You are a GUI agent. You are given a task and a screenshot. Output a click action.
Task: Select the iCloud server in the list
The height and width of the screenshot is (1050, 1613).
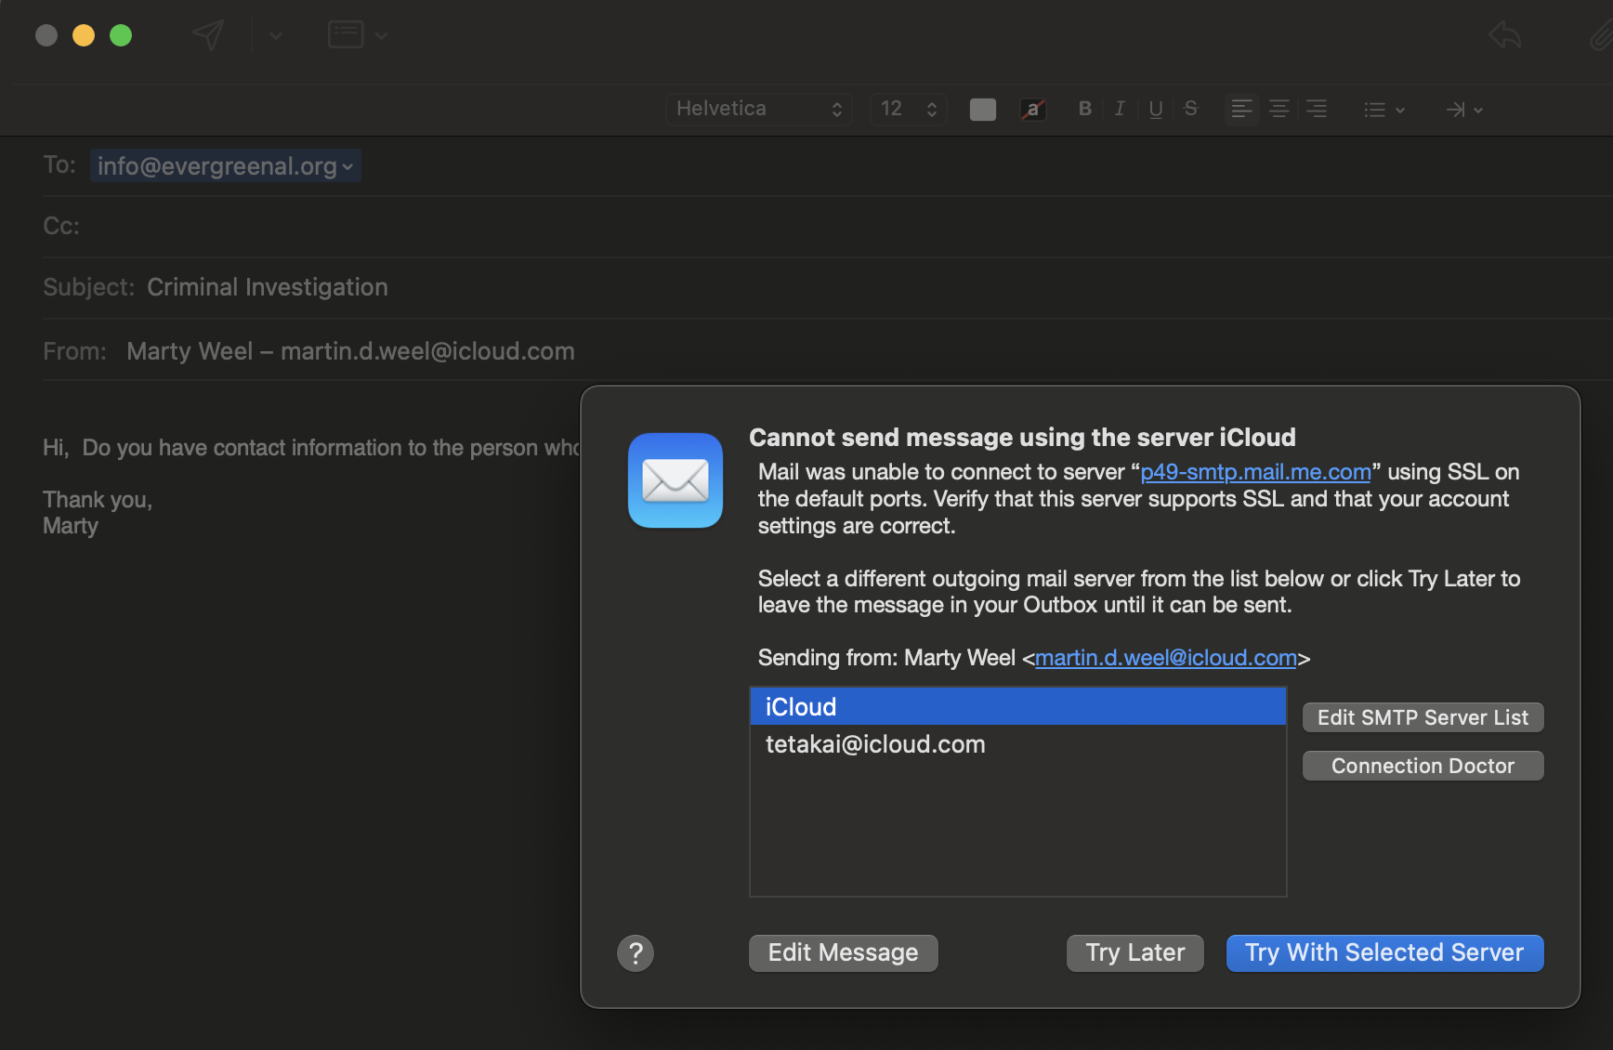1017,706
